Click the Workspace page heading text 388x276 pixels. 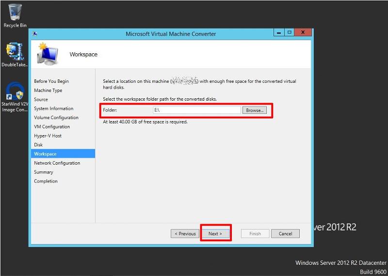tap(83, 54)
